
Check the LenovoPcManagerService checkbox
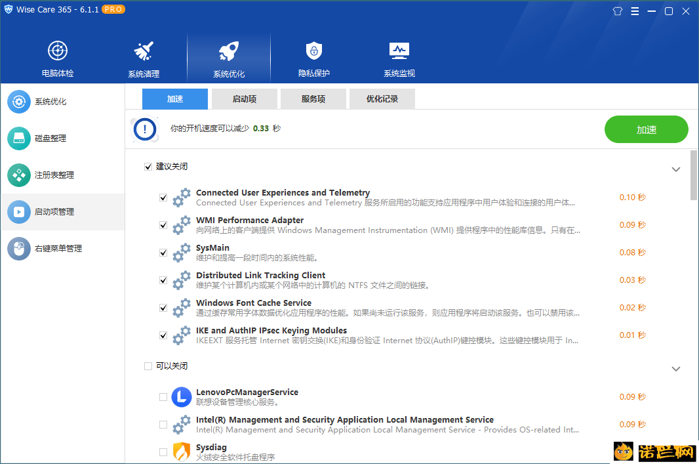pyautogui.click(x=163, y=397)
